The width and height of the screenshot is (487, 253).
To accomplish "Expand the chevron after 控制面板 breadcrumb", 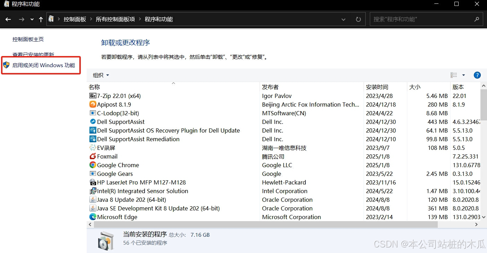I will click(91, 19).
